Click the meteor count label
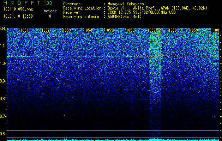222x141 pixels. 50,11
